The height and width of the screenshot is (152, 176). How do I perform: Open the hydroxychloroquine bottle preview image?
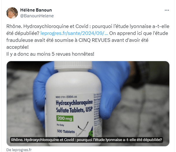click(88, 104)
